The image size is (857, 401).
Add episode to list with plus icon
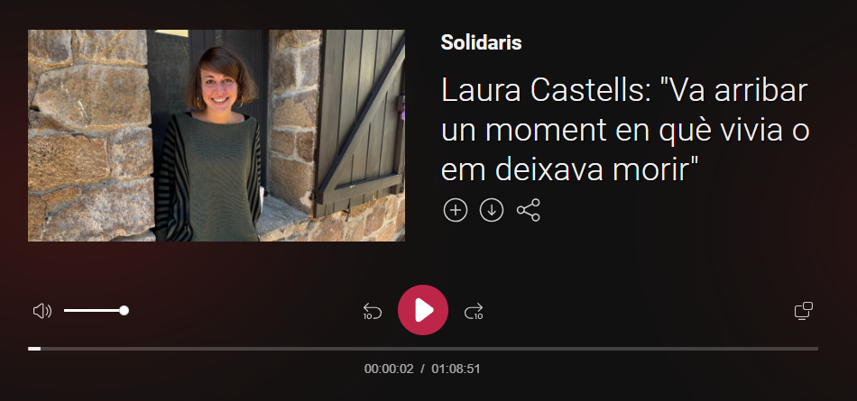click(456, 210)
